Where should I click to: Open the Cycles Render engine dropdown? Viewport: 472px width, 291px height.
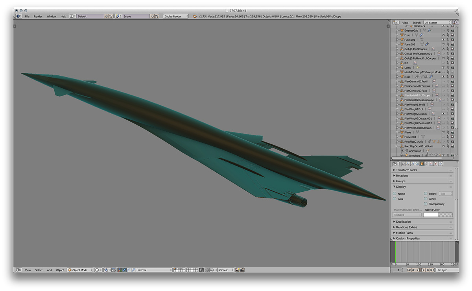click(x=176, y=16)
